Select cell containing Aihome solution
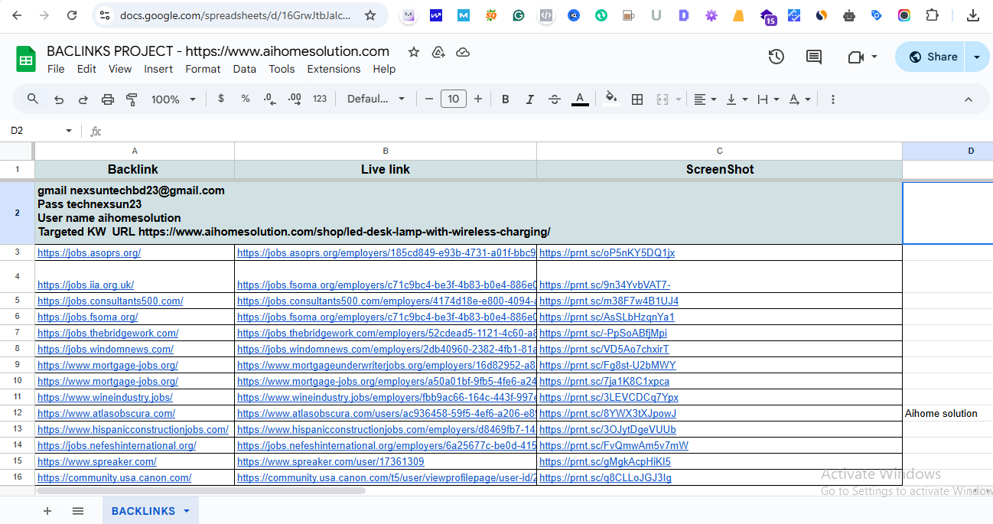This screenshot has width=993, height=524. click(947, 414)
